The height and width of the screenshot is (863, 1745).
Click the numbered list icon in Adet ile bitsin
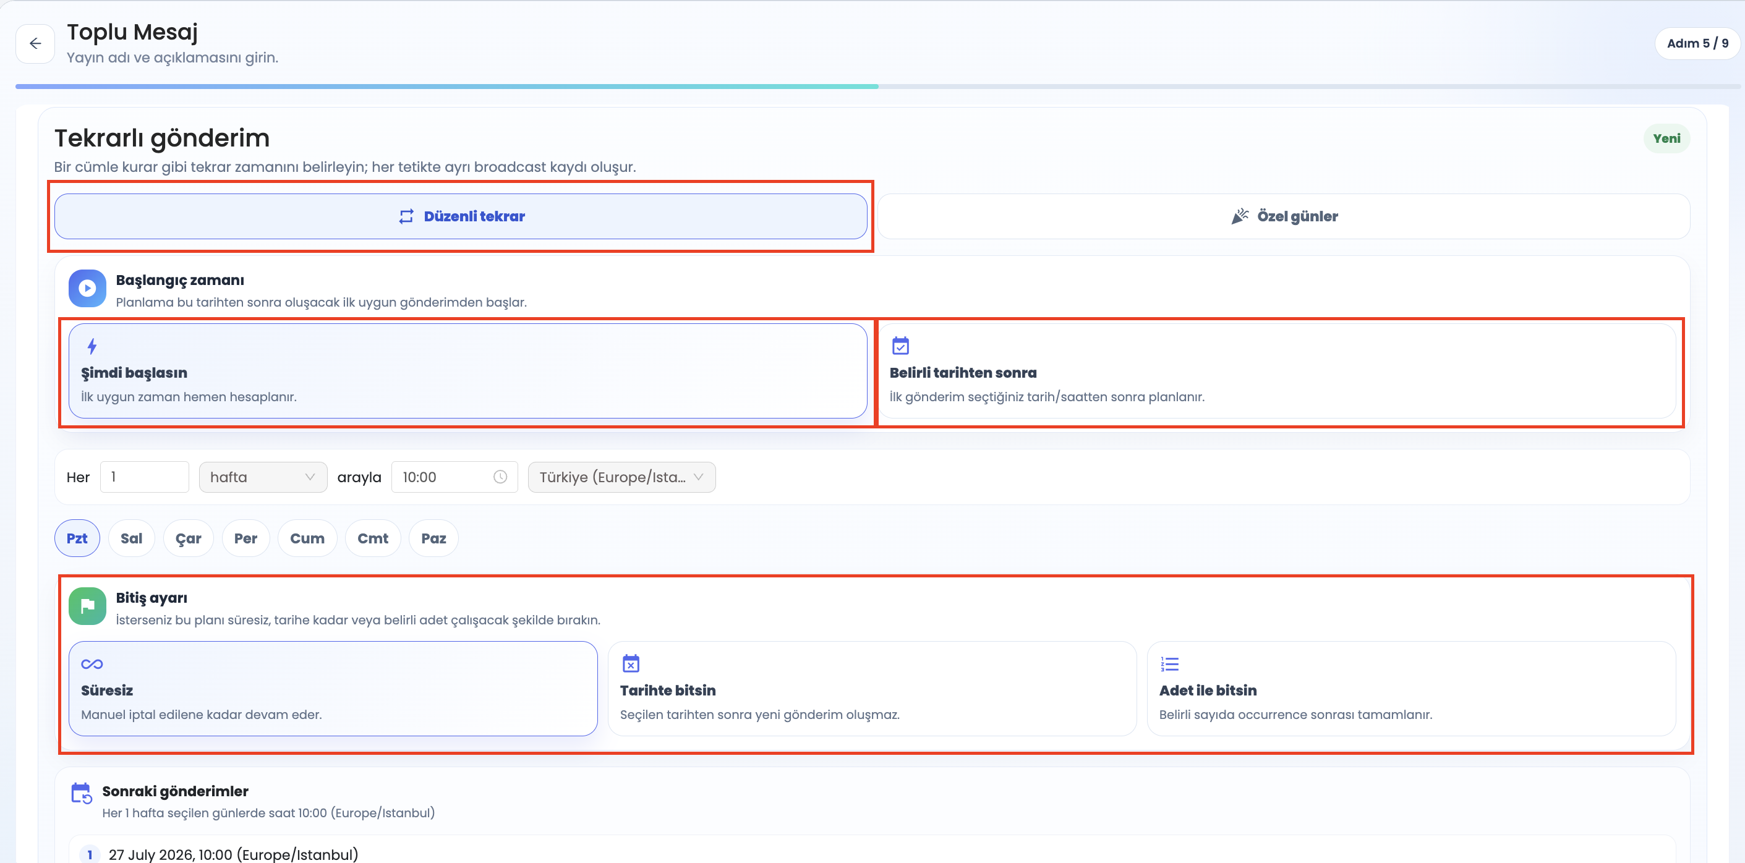(x=1170, y=664)
